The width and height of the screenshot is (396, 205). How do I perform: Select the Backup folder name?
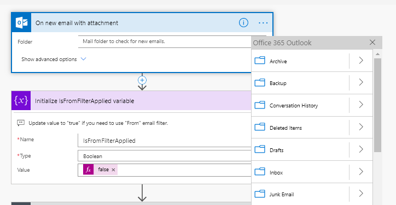tap(278, 83)
